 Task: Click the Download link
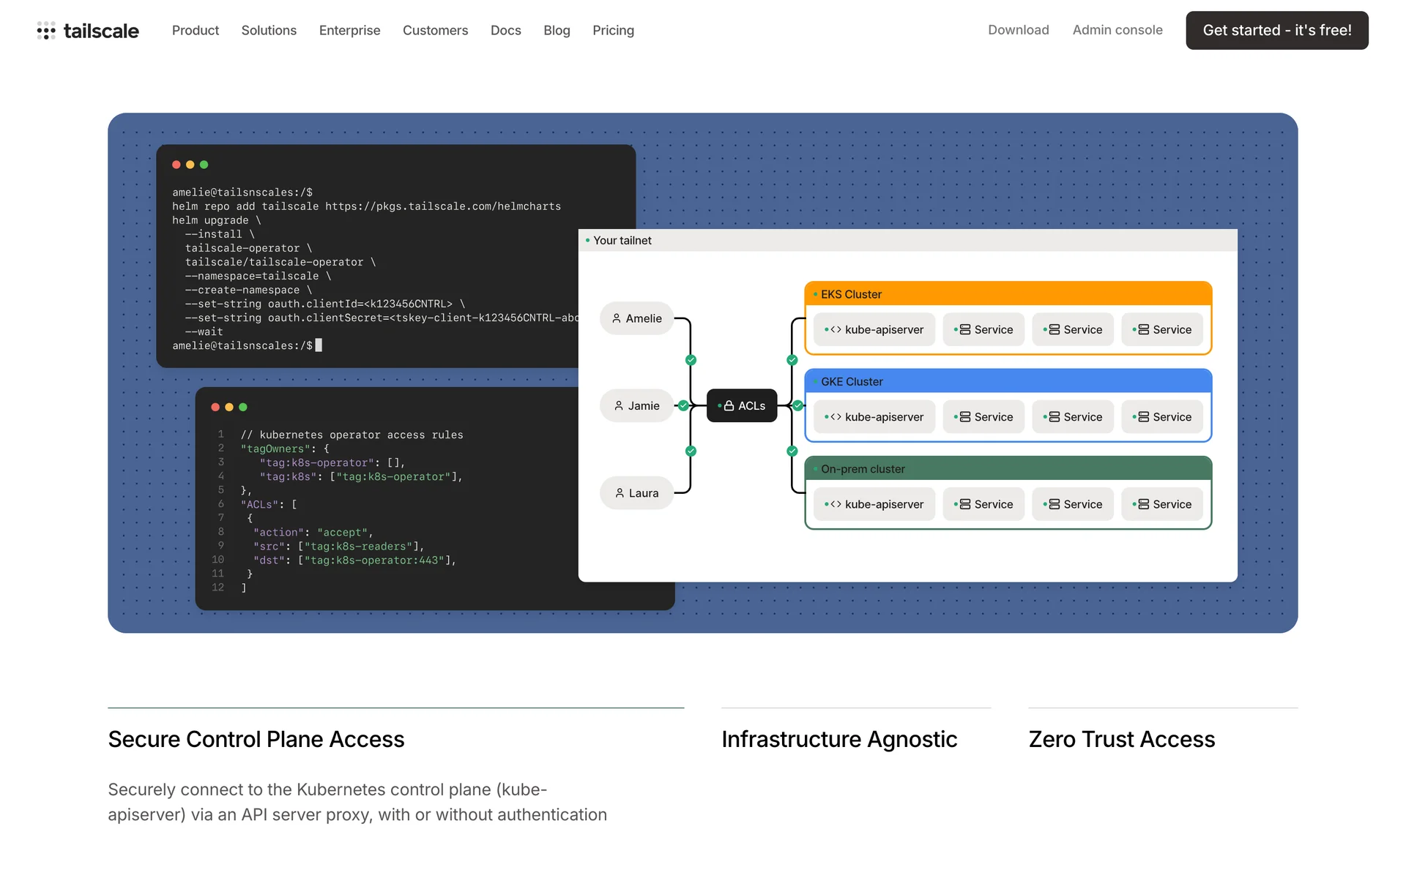1018,30
